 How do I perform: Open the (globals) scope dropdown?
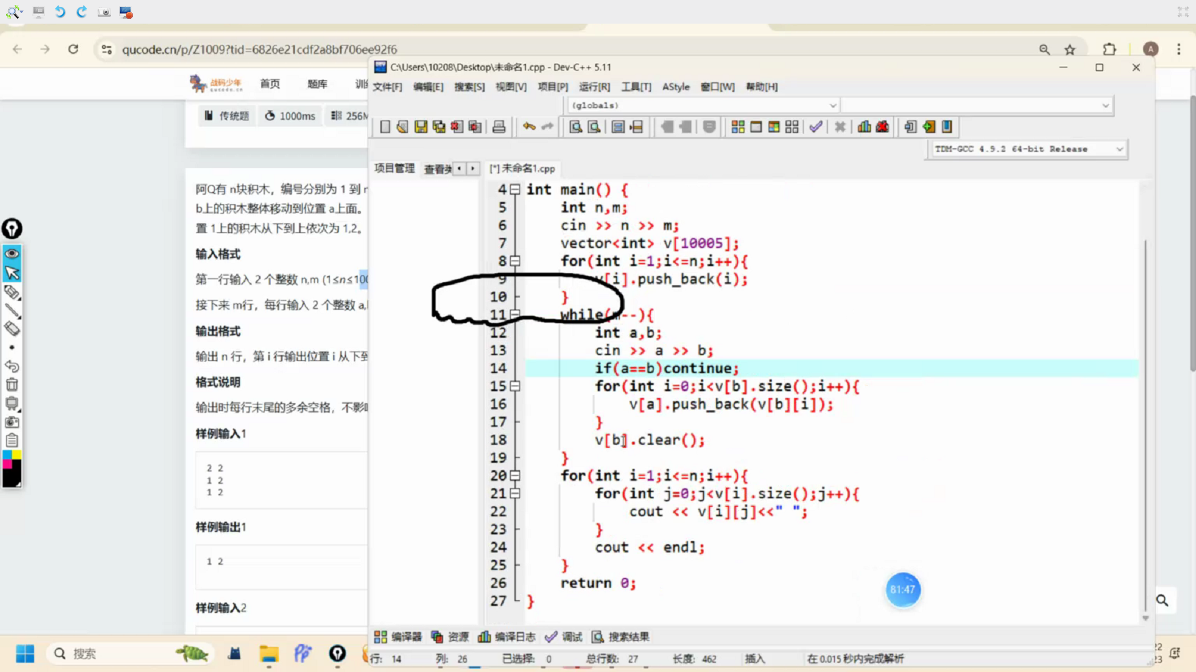703,105
